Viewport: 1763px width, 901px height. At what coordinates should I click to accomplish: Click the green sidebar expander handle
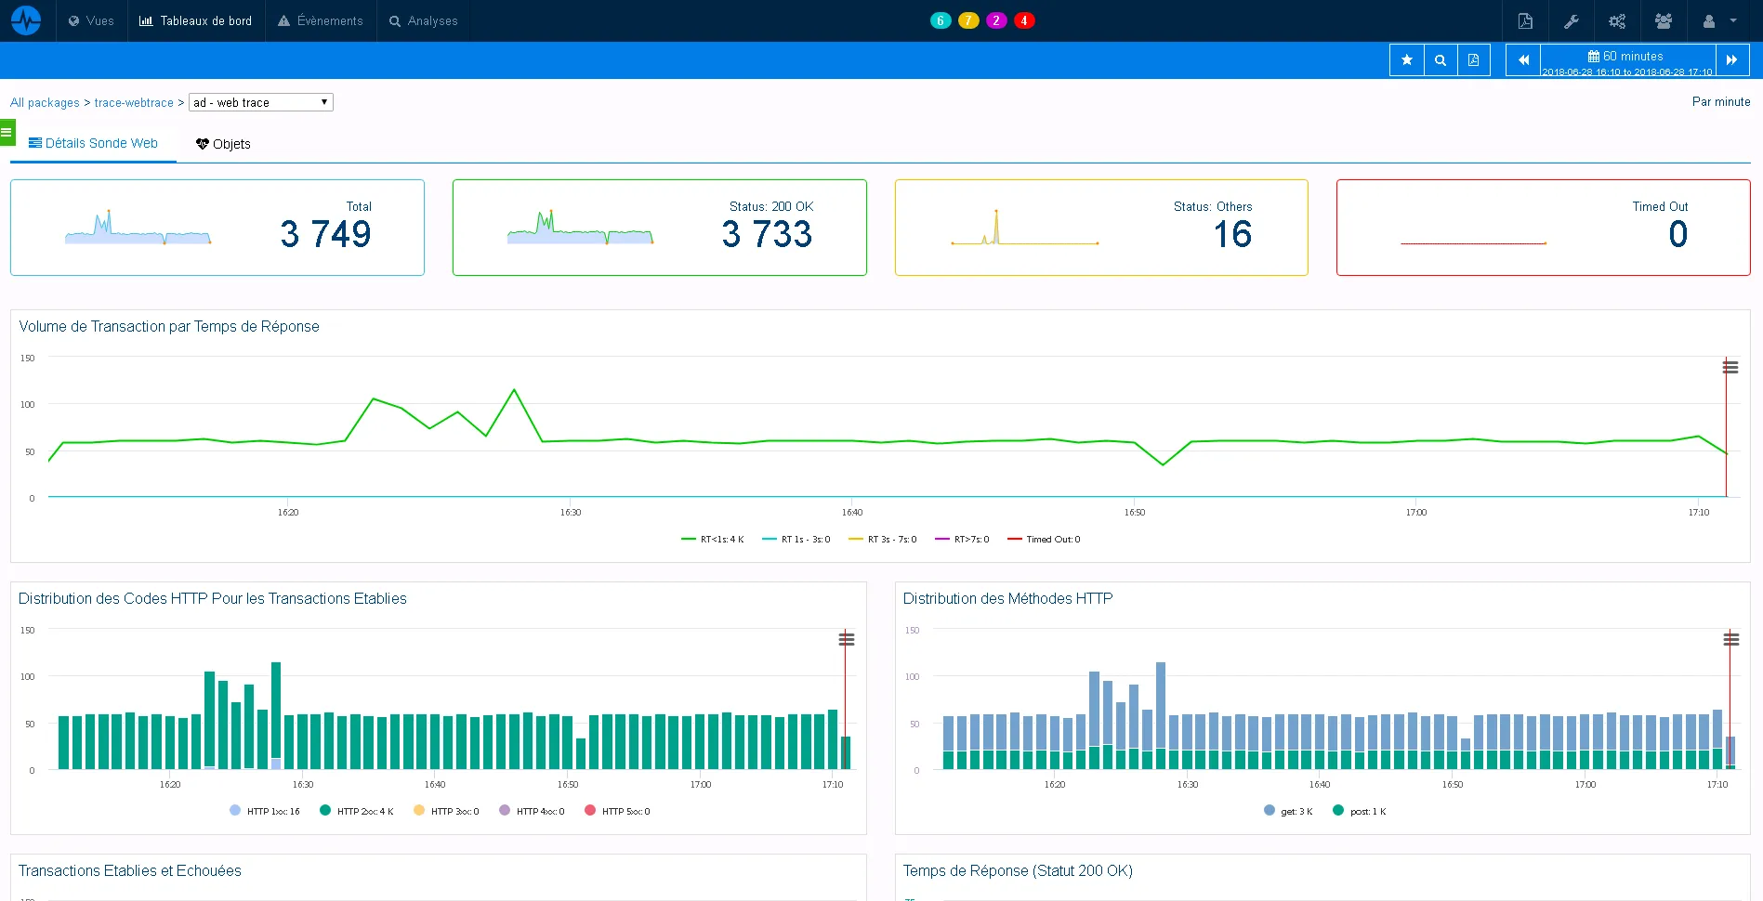point(7,132)
